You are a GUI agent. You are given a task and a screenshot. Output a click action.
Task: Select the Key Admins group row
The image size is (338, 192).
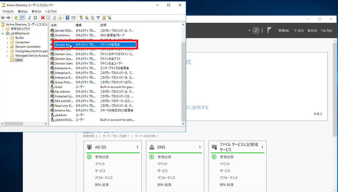(x=93, y=92)
